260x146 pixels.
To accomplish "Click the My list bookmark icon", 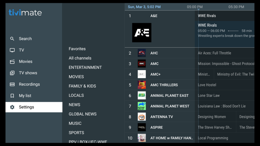I will click(x=12, y=96).
